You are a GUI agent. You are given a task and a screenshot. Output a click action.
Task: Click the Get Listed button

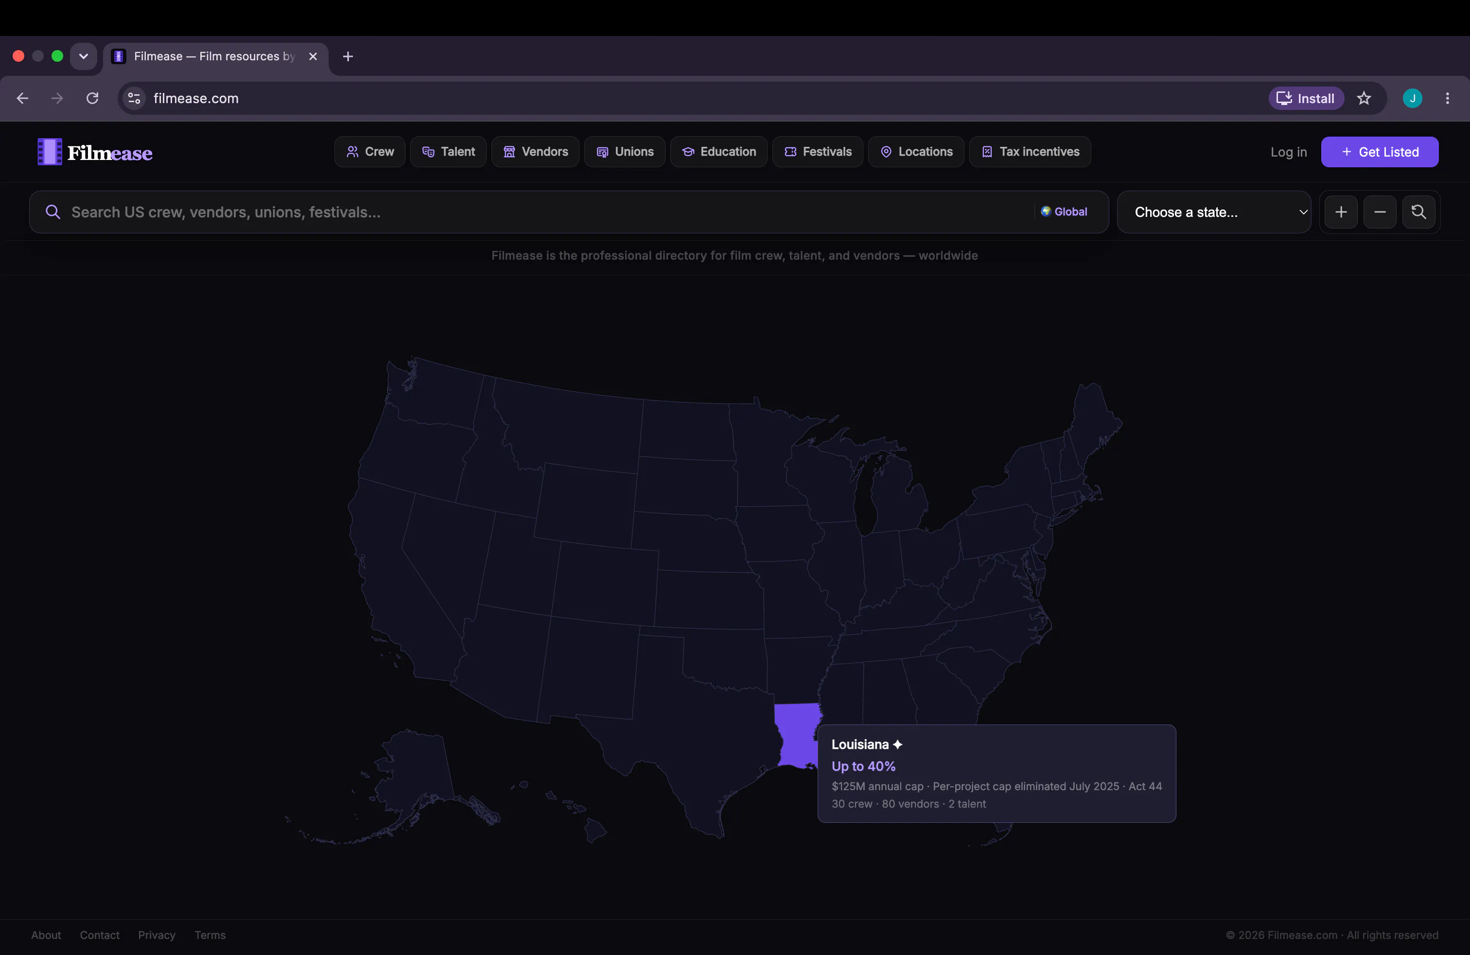coord(1379,152)
